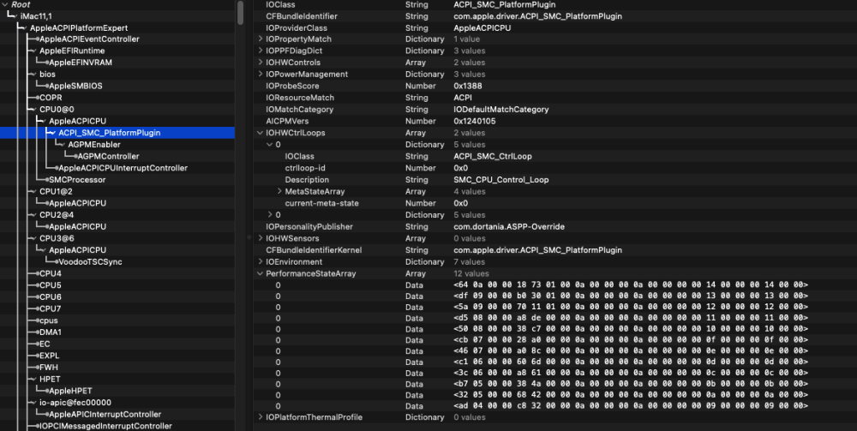The image size is (857, 431).
Task: Select the AppleHPET node
Action: 70,391
